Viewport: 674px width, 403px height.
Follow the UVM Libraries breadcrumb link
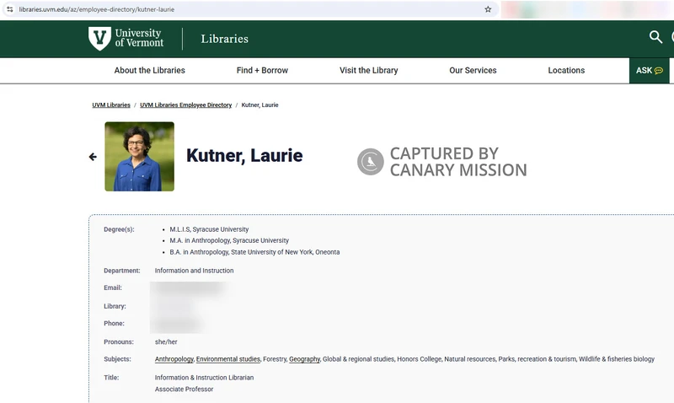[x=111, y=105]
